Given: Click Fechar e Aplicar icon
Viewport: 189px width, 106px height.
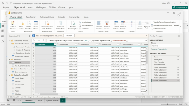Looking at the screenshot, I should coord(13,23).
